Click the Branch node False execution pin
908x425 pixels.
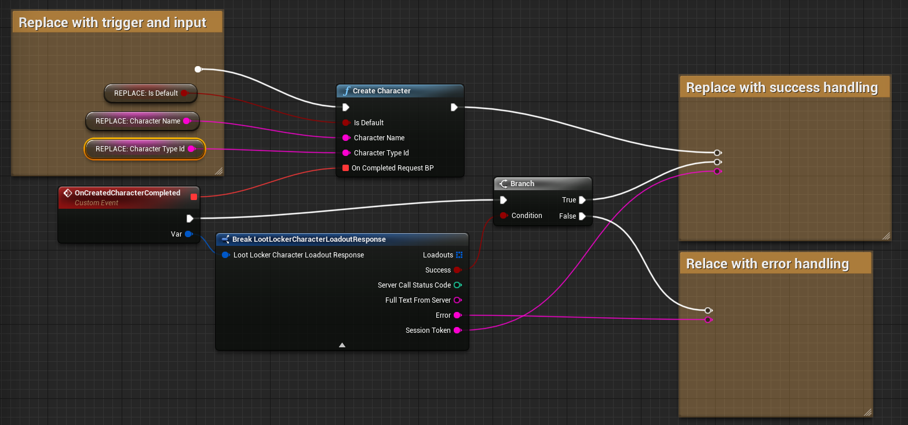582,216
